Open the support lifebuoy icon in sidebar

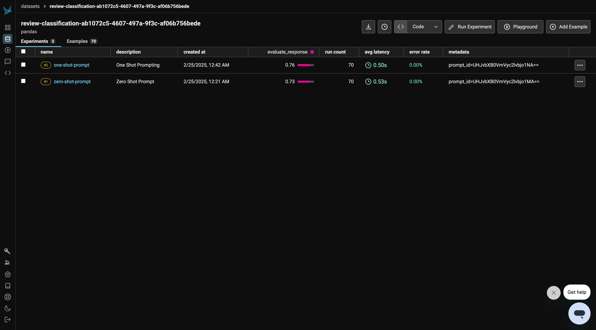[x=8, y=297]
